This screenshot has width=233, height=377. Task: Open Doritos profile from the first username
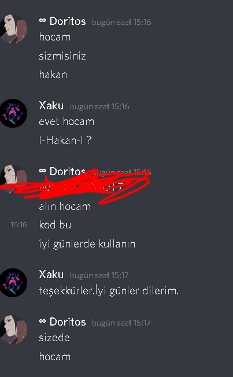pos(68,21)
